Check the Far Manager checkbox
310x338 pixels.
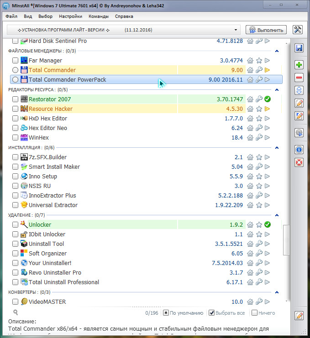click(x=15, y=61)
